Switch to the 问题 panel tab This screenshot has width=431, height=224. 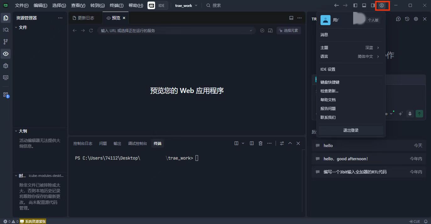coord(103,143)
